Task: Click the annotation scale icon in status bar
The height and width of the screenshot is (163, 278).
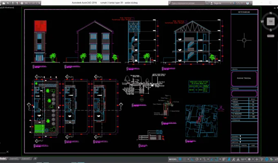Action: click(238, 159)
